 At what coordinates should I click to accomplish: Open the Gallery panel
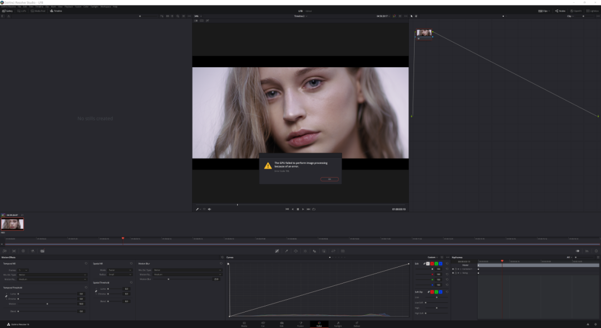coord(7,11)
